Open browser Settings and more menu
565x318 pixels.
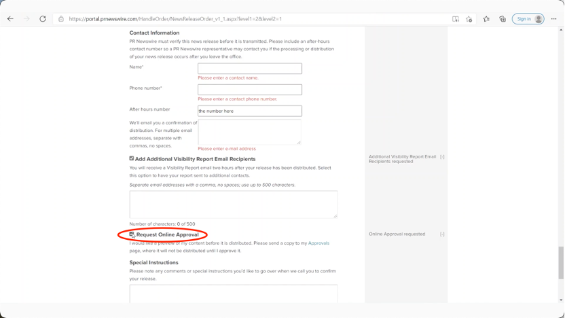(554, 19)
